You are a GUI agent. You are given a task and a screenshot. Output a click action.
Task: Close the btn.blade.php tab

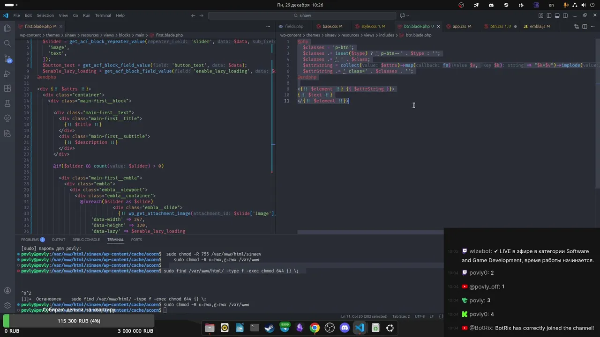438,26
